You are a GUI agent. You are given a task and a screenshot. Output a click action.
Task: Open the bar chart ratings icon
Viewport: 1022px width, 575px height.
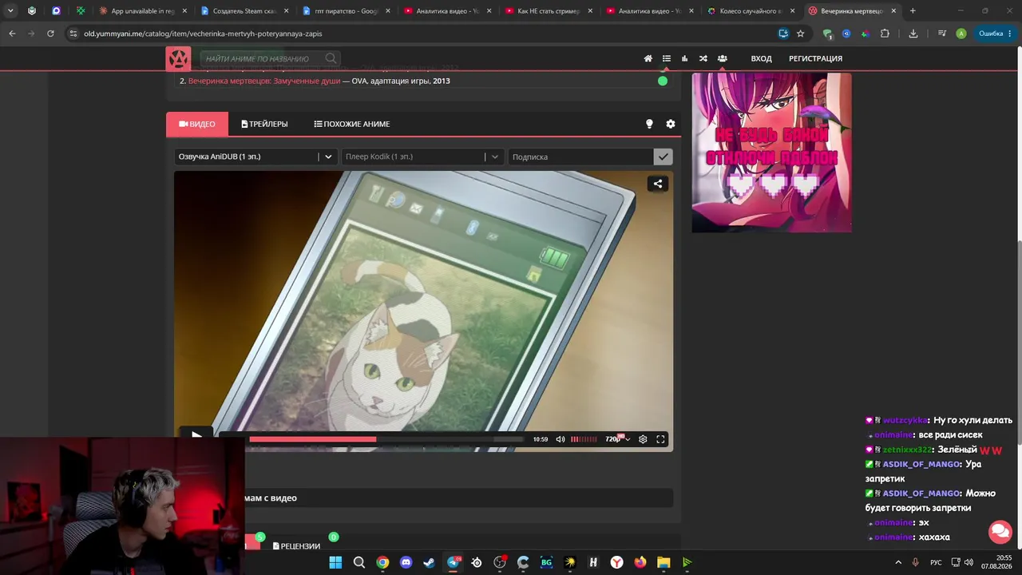coord(684,58)
